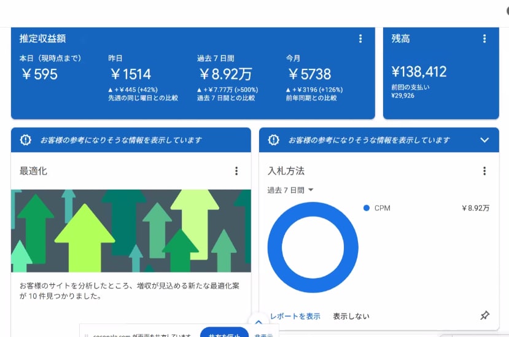
Task: Pin the 入札方法 card
Action: (x=484, y=316)
